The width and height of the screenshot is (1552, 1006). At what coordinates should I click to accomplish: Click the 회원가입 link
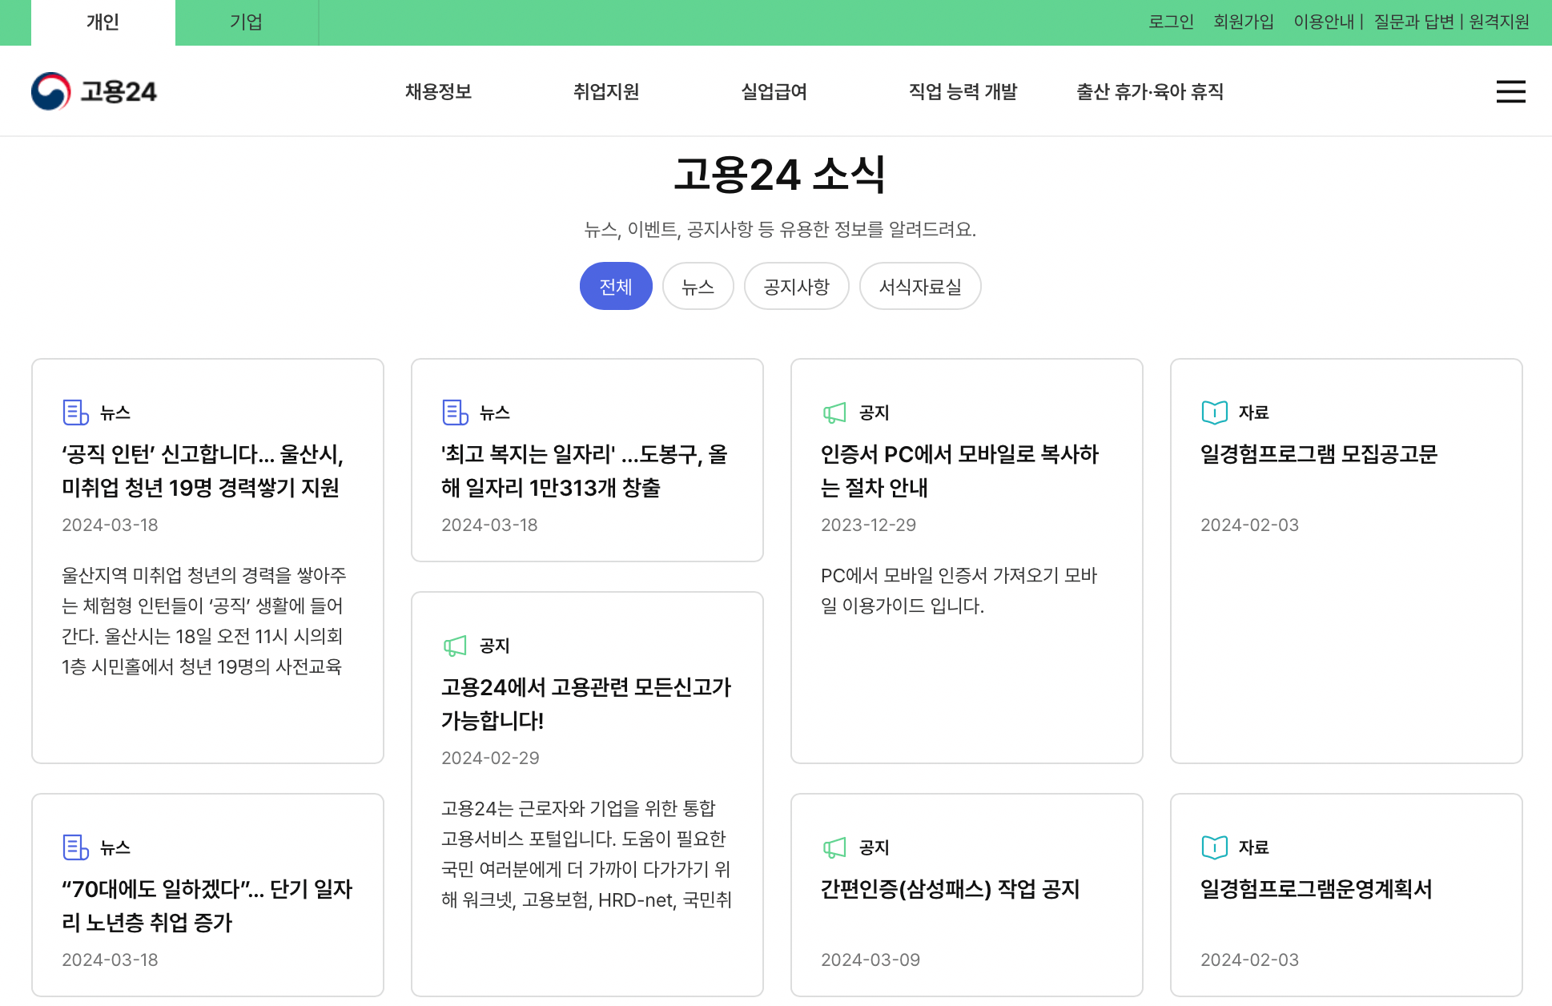tap(1243, 22)
